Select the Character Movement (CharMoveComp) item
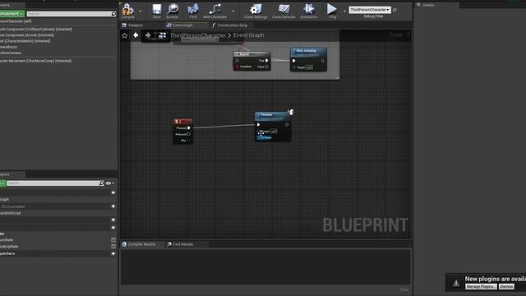 pos(35,61)
